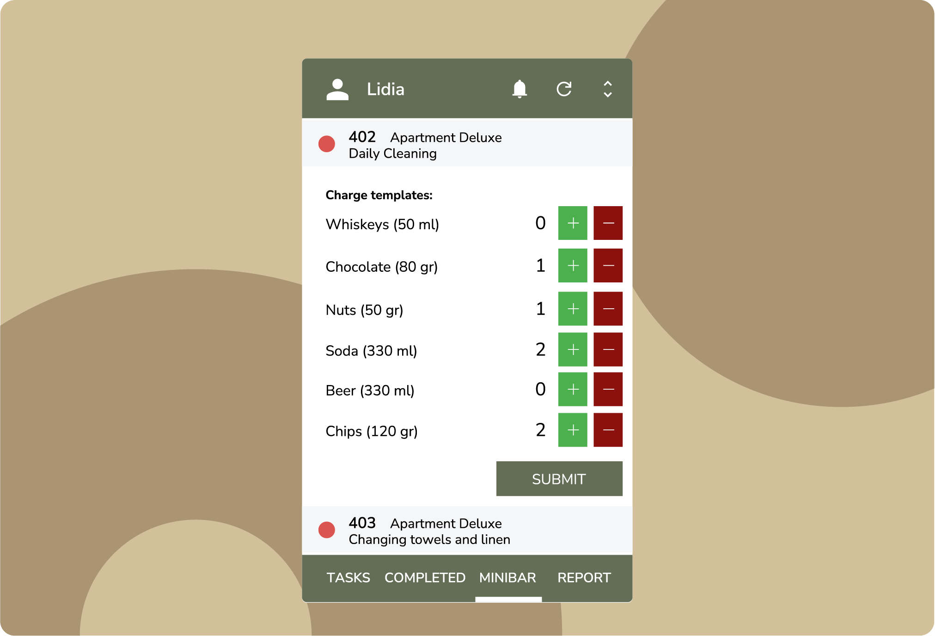
Task: Scroll down to view more tasks
Action: (x=608, y=90)
